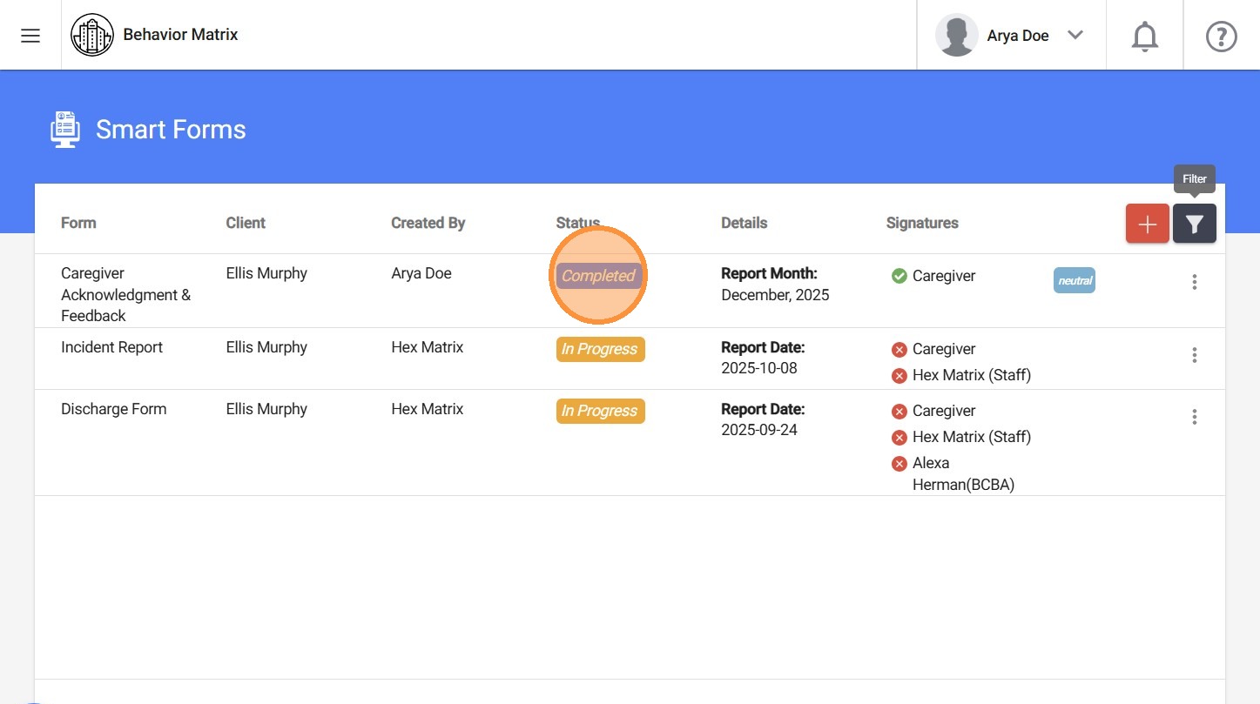Image resolution: width=1260 pixels, height=704 pixels.
Task: Open options menu for Caregiver Acknowledgment row
Action: (1194, 282)
